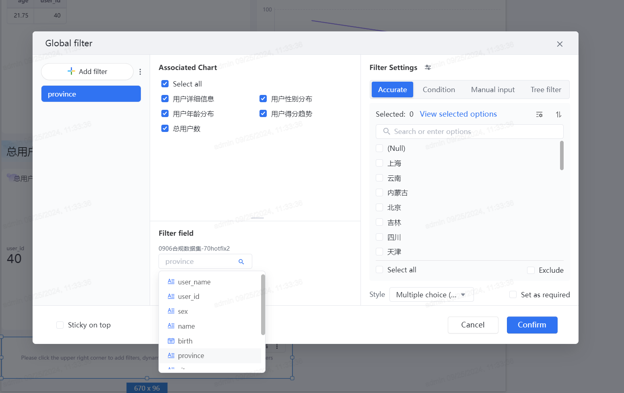Select birth field from dropdown list

click(x=210, y=341)
